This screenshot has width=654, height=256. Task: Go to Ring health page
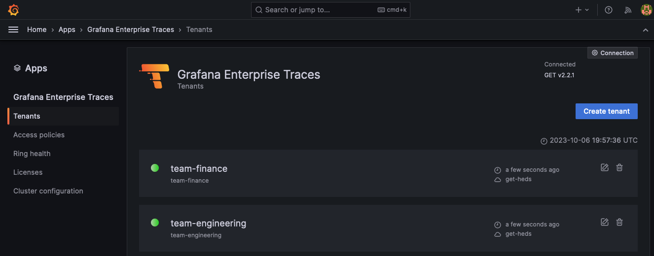coord(32,154)
